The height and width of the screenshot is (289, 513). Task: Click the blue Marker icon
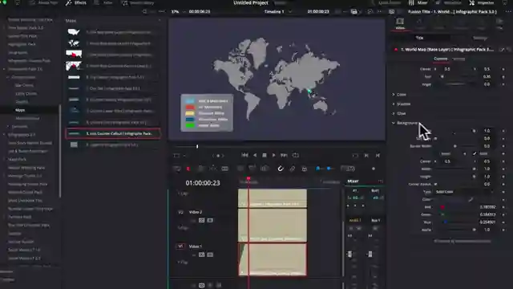click(329, 169)
